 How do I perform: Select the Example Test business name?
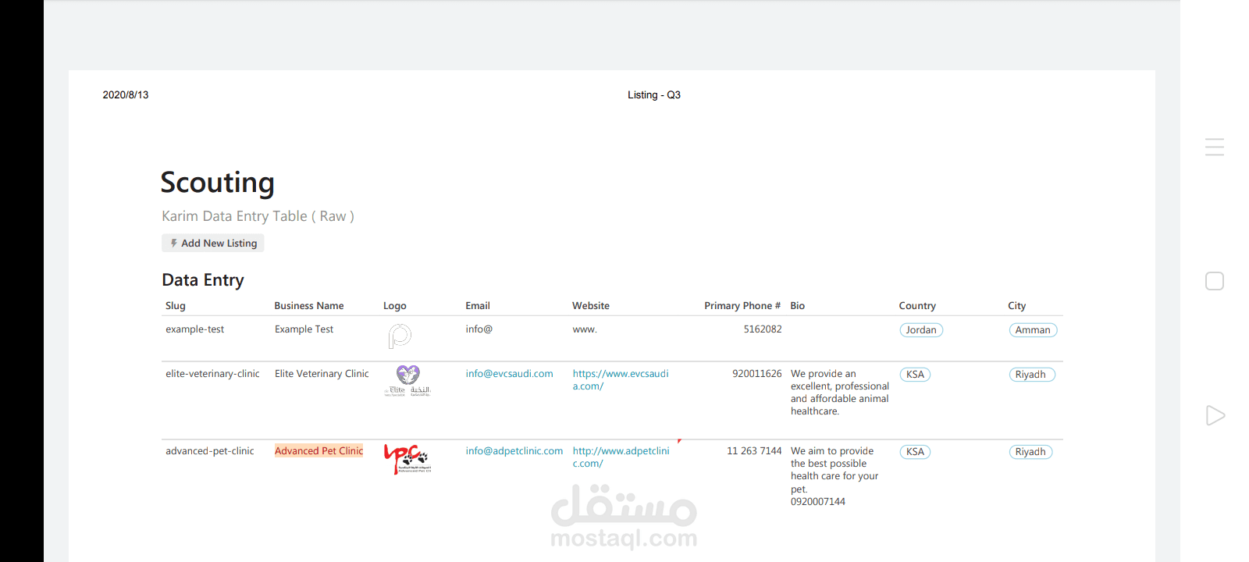click(304, 329)
